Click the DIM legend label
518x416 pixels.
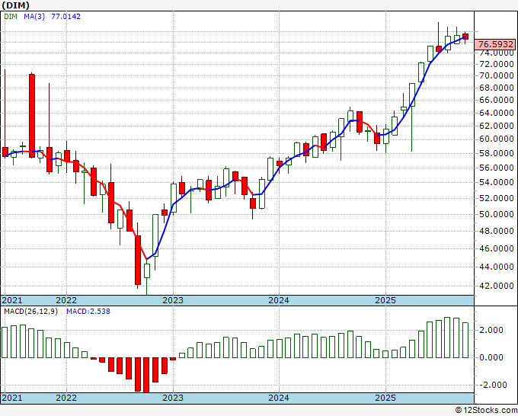point(11,17)
